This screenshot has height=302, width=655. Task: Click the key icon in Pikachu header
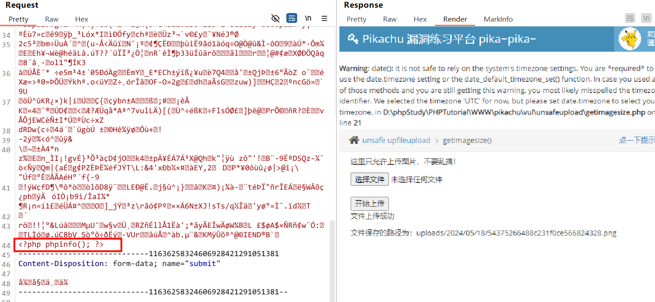click(353, 39)
